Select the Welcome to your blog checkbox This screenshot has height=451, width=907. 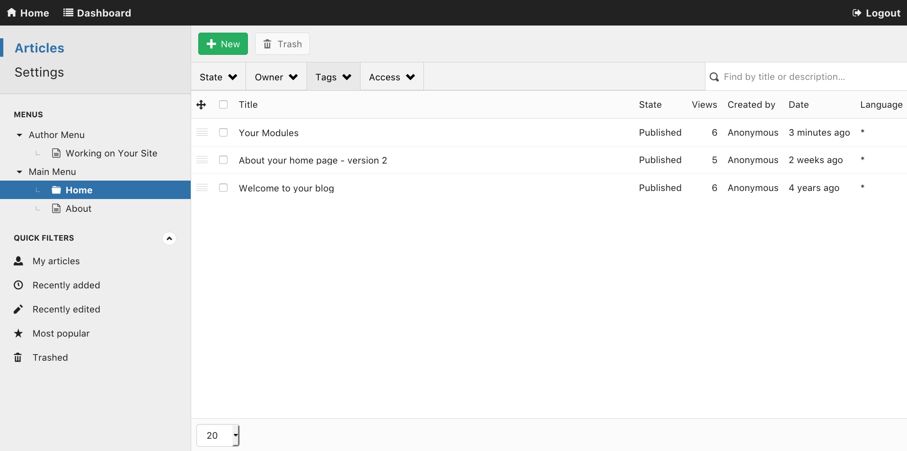(223, 188)
